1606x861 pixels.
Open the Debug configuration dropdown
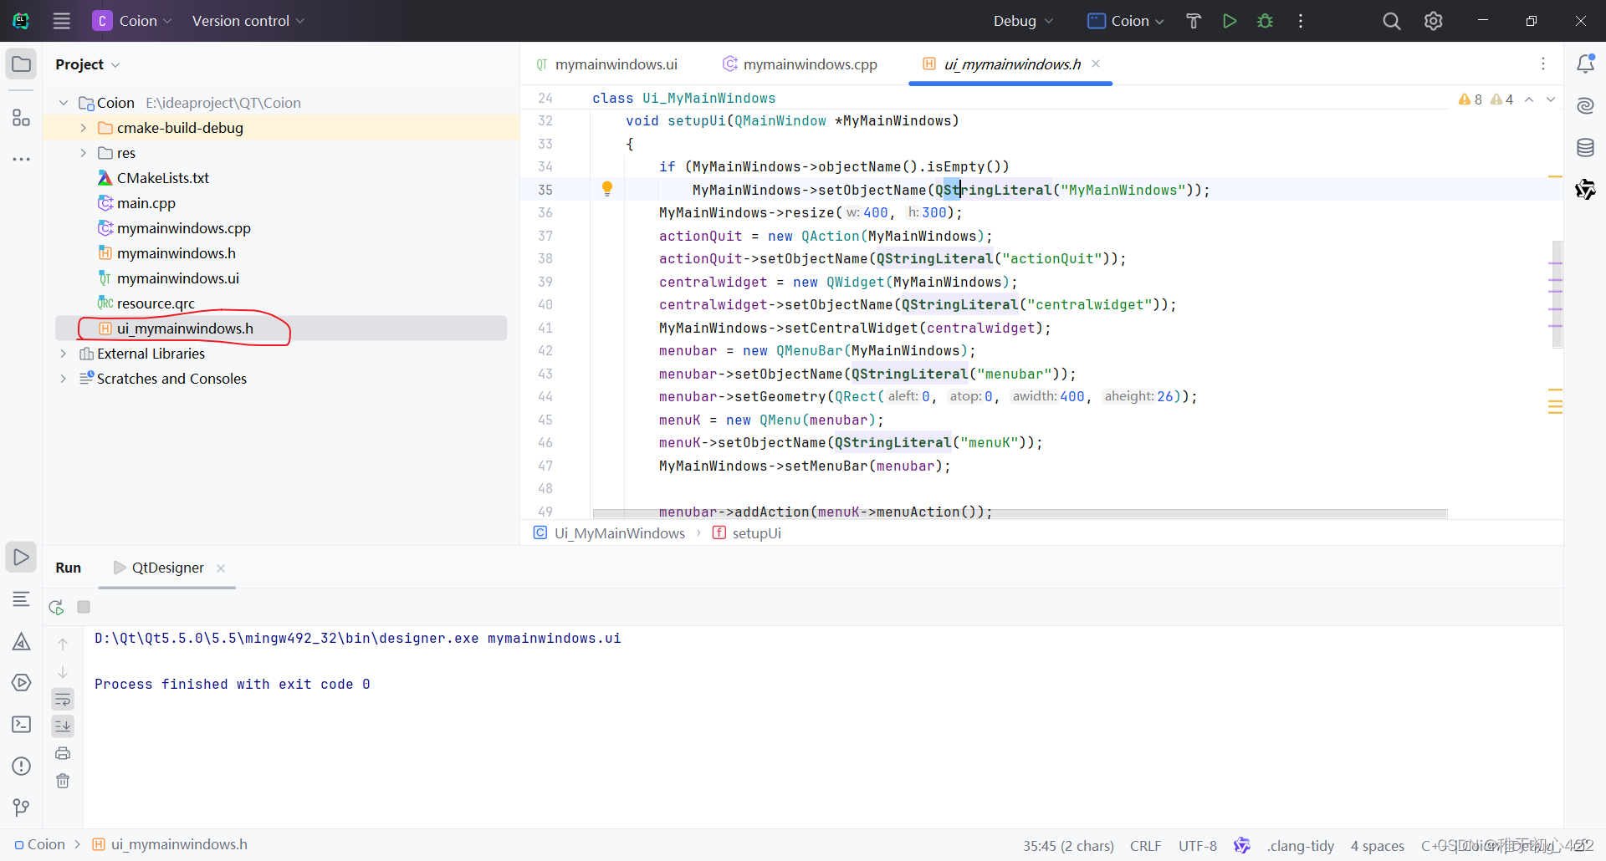1022,21
